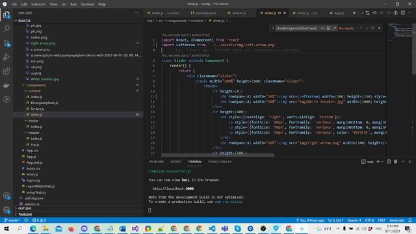Expand the replace field in find widget
The width and height of the screenshot is (416, 234).
(x=272, y=28)
